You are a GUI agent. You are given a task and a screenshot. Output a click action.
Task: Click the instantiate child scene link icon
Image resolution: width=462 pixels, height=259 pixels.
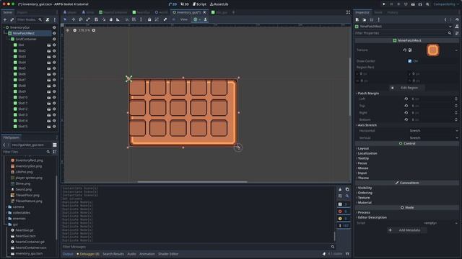click(x=12, y=19)
